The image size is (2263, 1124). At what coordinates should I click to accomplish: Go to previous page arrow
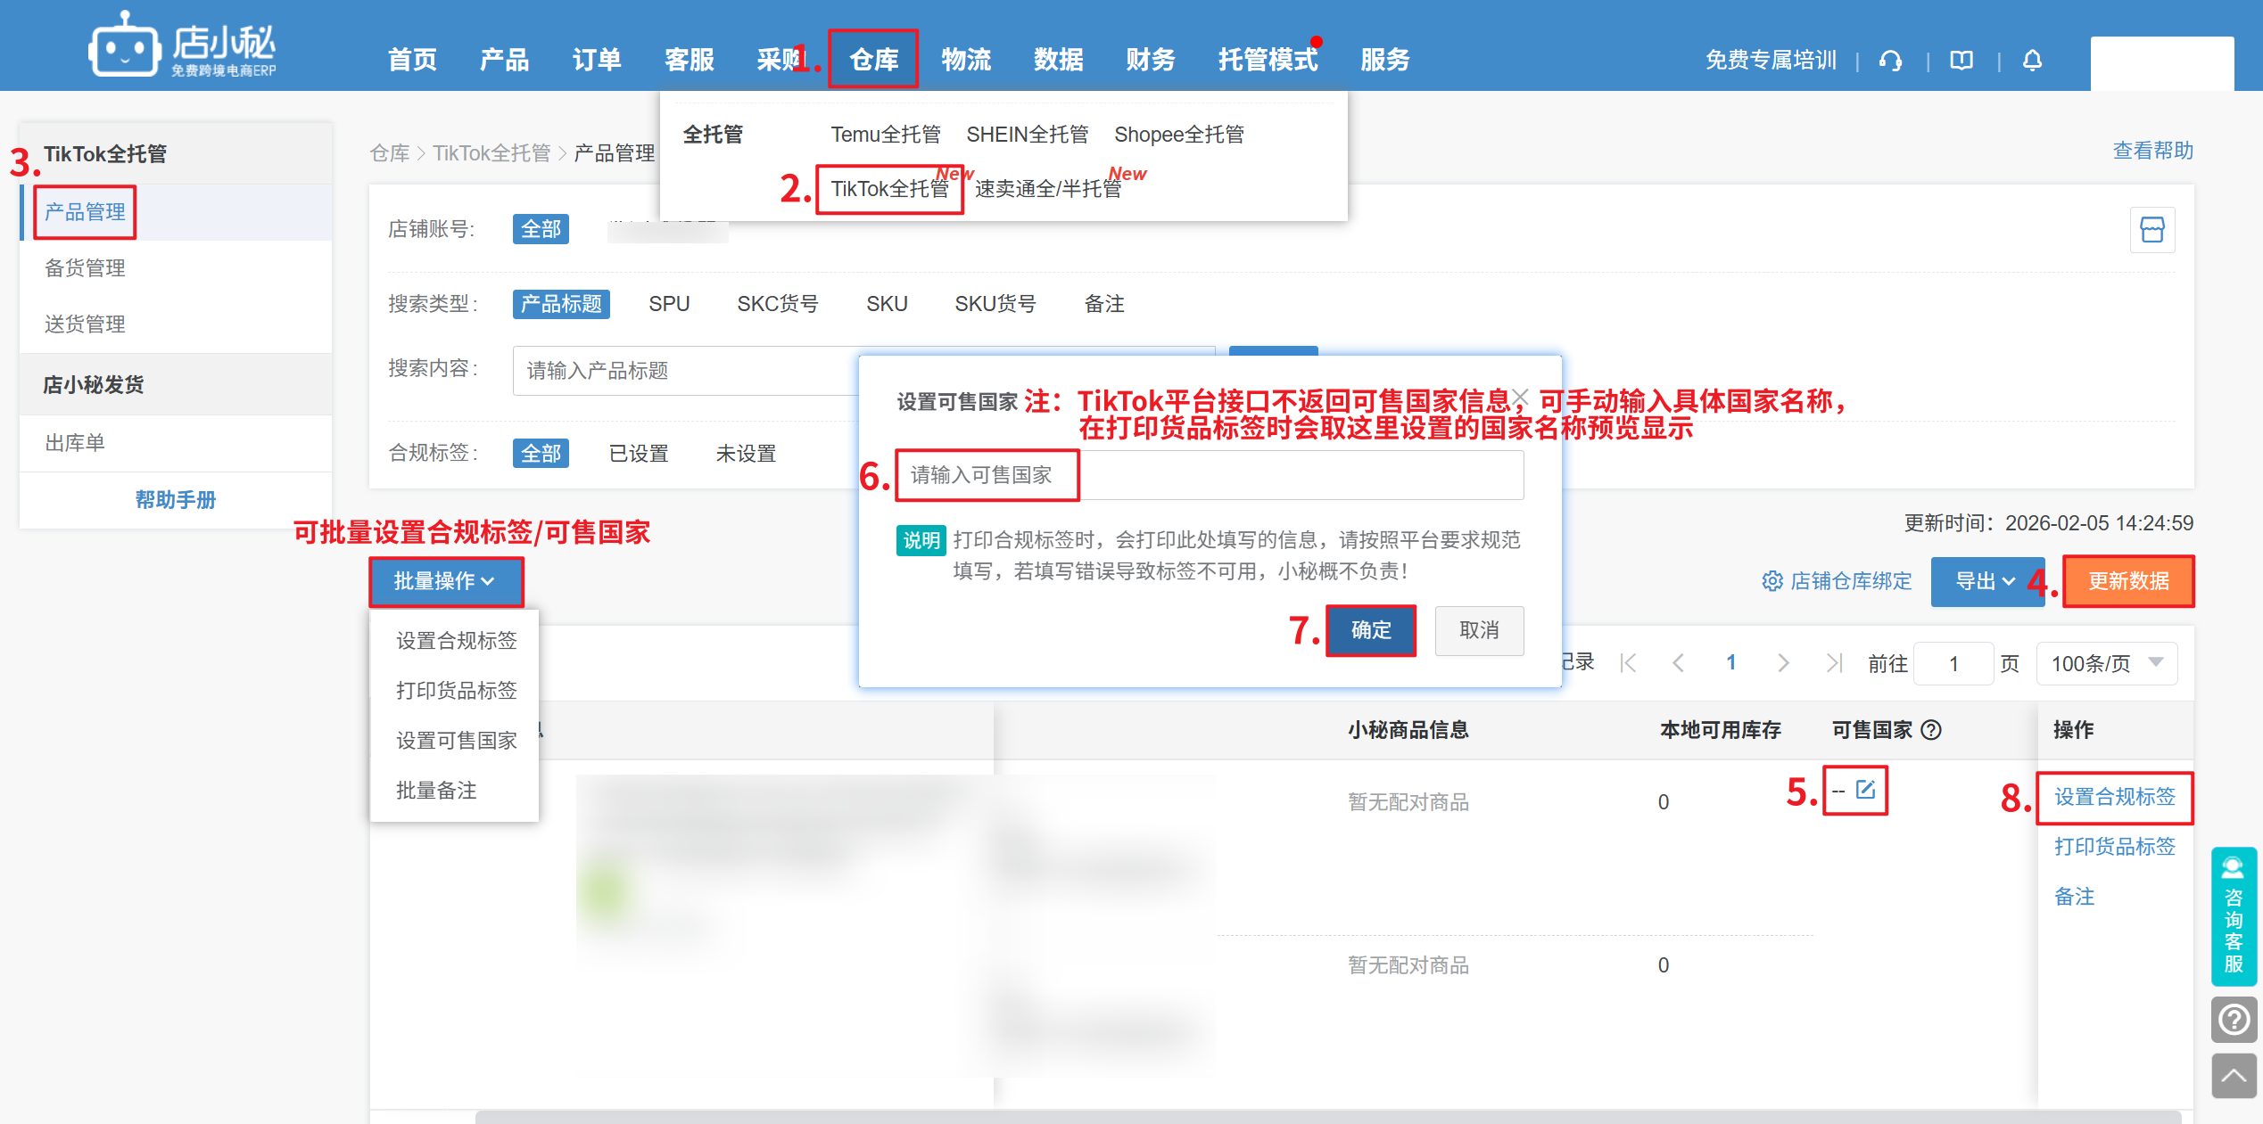click(x=1679, y=663)
